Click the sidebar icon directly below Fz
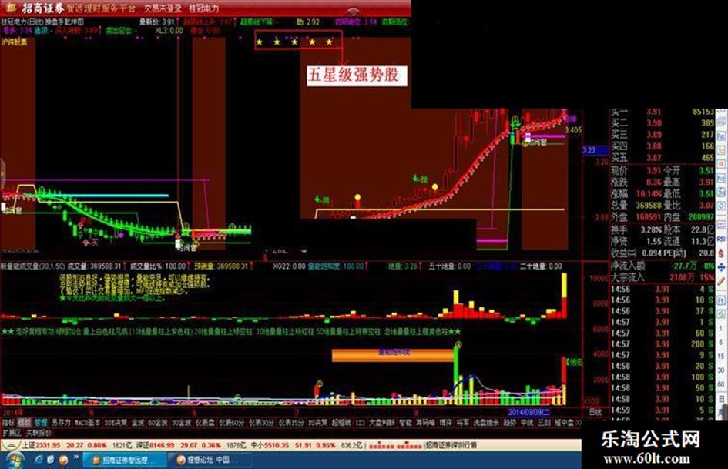The image size is (728, 469). pyautogui.click(x=720, y=191)
